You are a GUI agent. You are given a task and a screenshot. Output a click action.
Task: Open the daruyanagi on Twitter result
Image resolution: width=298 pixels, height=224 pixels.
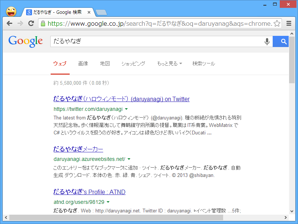tap(121, 99)
